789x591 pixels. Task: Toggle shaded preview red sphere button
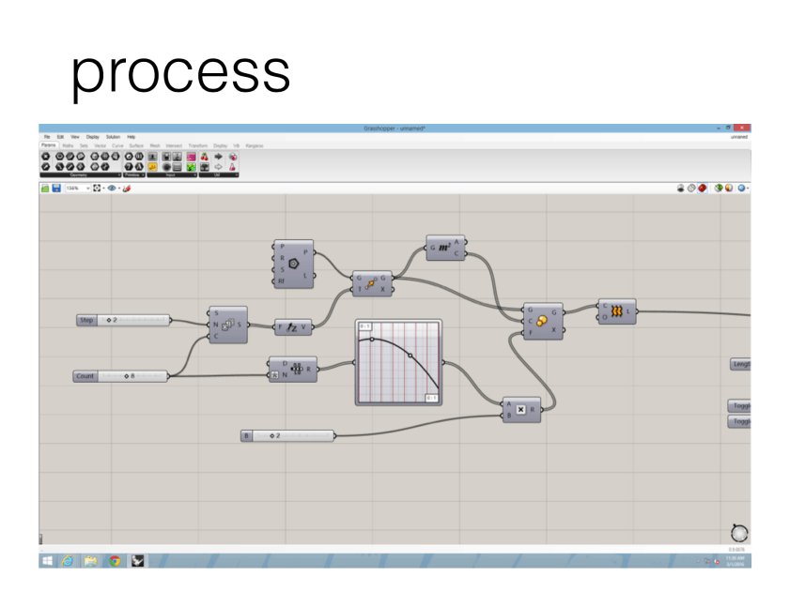pos(703,188)
